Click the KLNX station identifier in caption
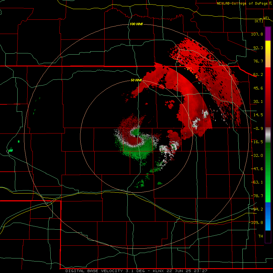The image size is (273, 273). [158, 271]
